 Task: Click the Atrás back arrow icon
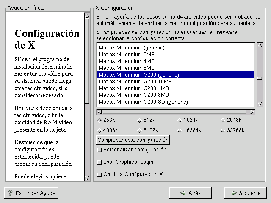[183, 193]
